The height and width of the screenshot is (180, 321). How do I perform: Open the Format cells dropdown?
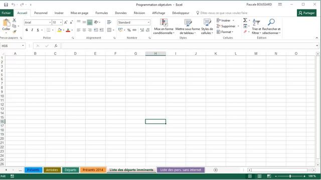(x=225, y=32)
